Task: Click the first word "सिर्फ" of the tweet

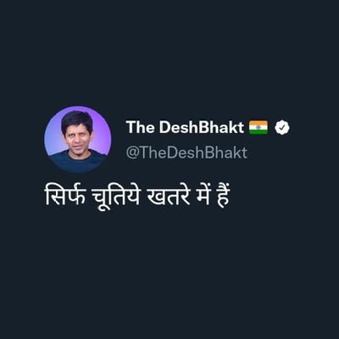Action: [x=65, y=195]
